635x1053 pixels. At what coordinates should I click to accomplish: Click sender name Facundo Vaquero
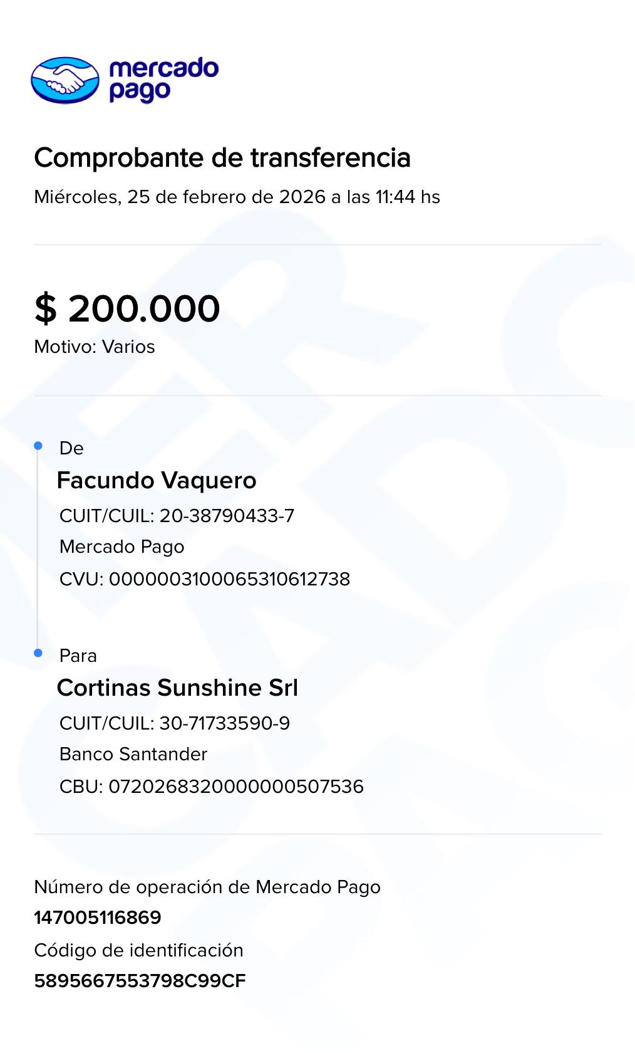[157, 481]
